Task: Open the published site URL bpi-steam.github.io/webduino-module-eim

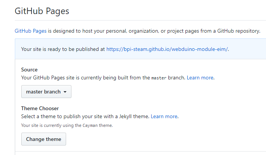Action: coord(167,49)
